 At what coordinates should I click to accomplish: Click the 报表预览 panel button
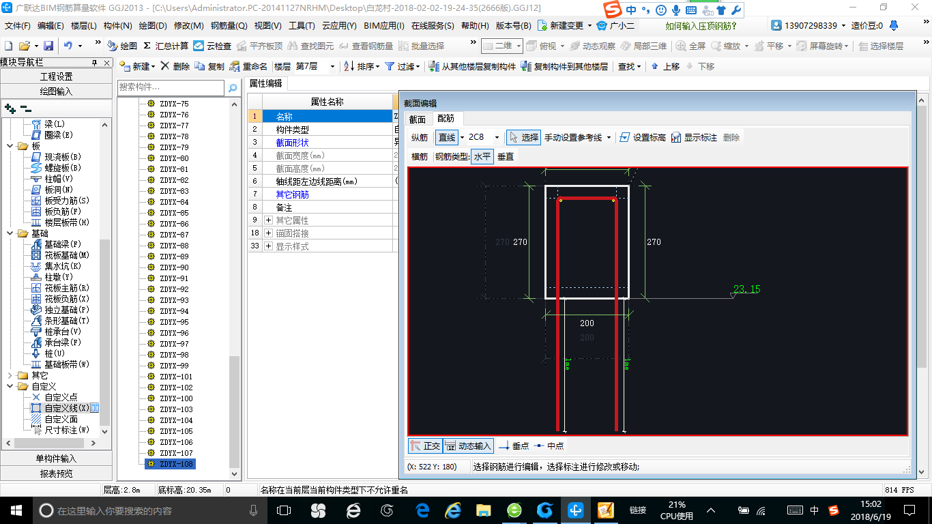pos(56,473)
